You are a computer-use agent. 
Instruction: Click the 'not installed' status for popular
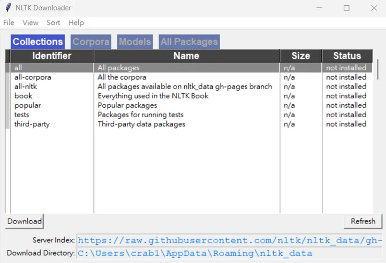[x=346, y=105]
